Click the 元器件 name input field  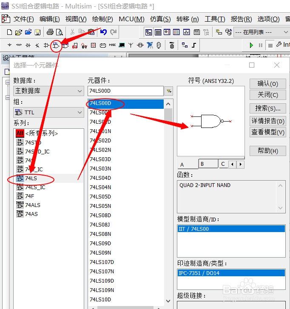tap(125, 91)
